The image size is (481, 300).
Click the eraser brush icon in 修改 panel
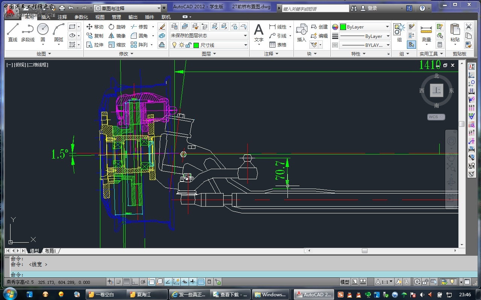[x=162, y=27]
